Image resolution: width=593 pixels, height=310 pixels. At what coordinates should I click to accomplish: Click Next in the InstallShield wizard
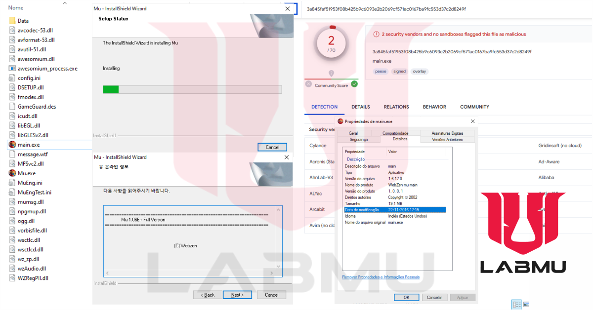pyautogui.click(x=237, y=295)
